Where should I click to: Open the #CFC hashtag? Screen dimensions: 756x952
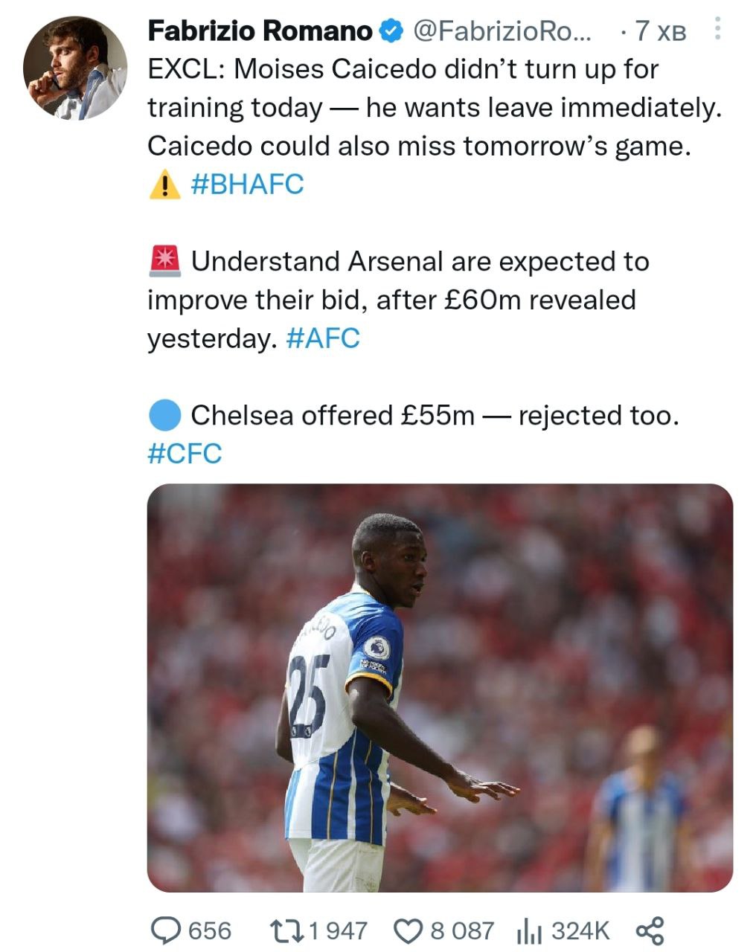pos(185,454)
